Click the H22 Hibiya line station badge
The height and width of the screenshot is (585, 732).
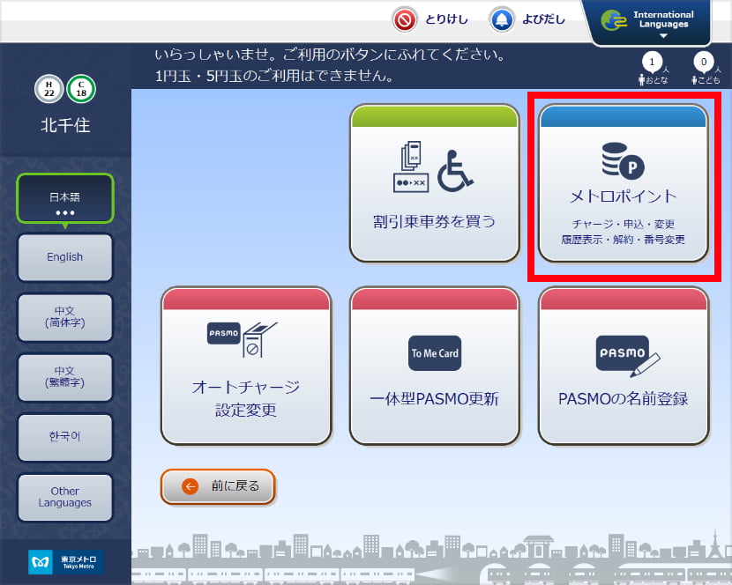pos(49,90)
